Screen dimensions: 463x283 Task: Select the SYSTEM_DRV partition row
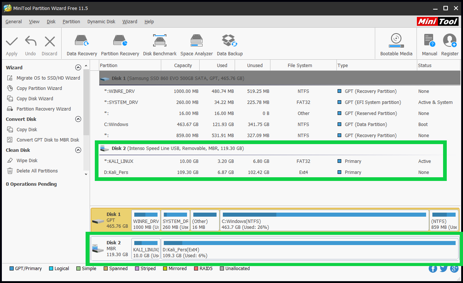click(280, 102)
